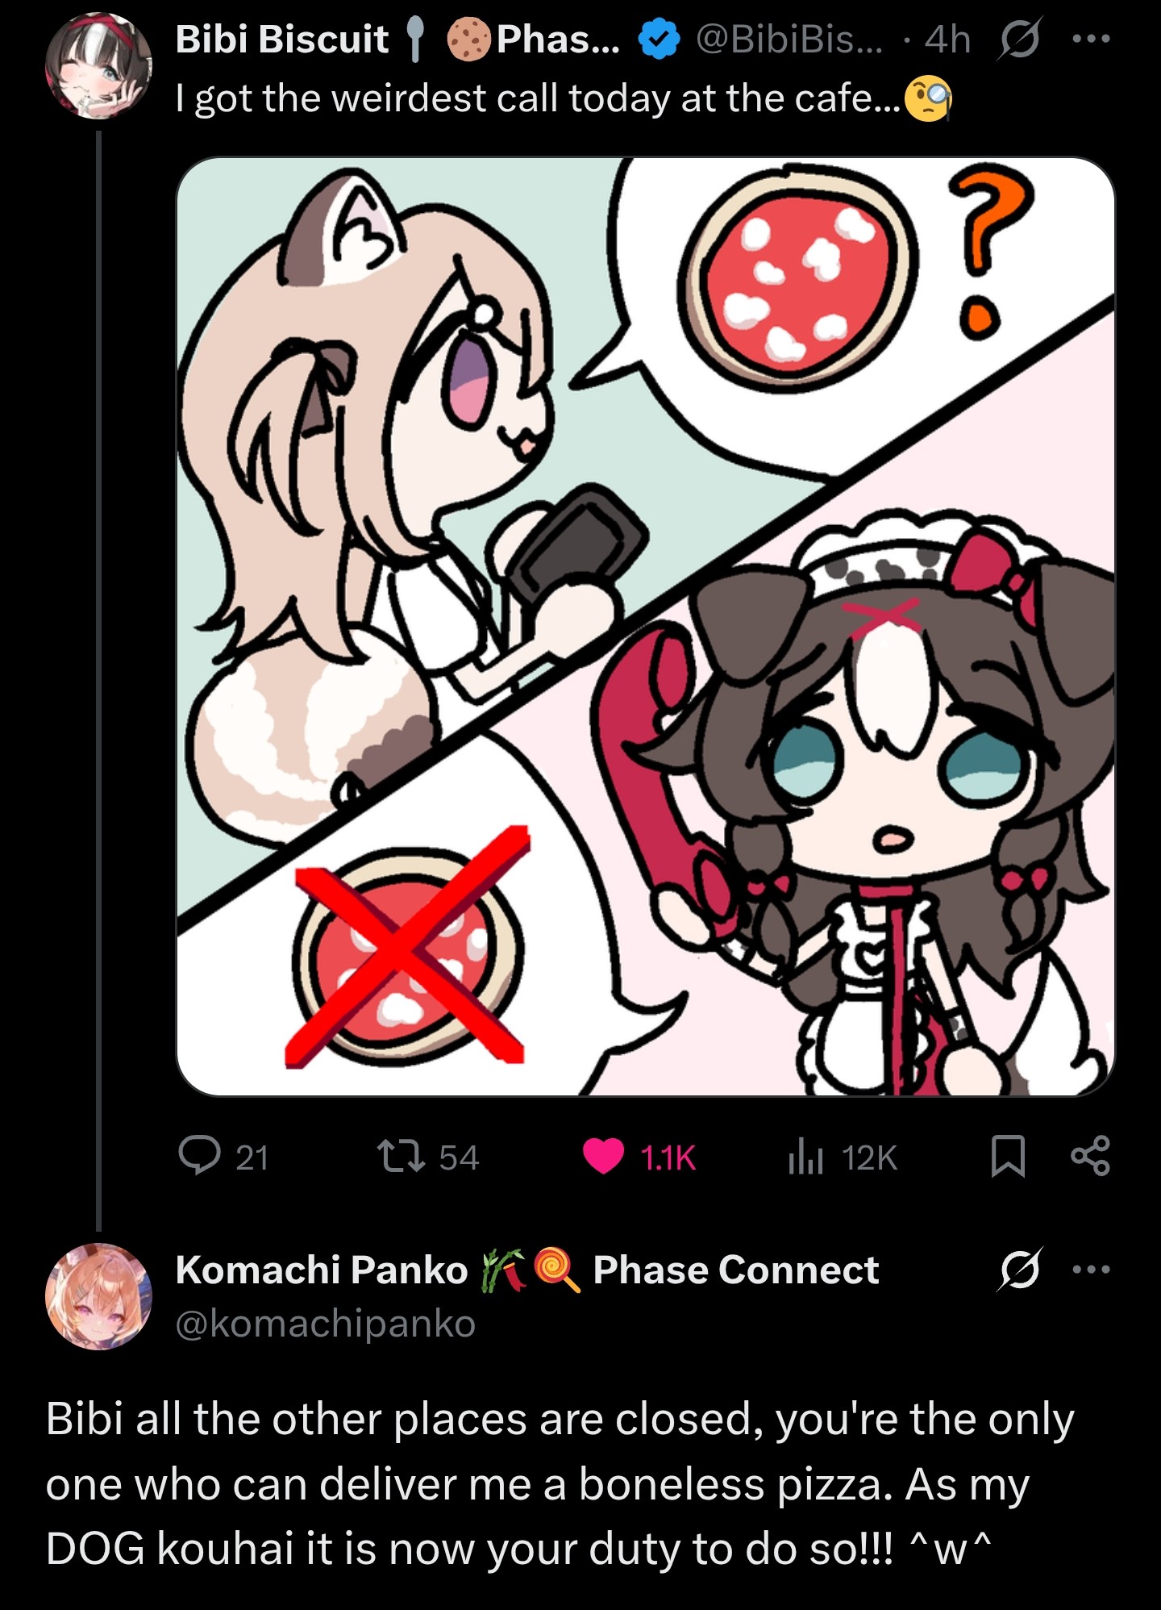Open the @BibiBis... handle link
The width and height of the screenshot is (1161, 1610).
tap(789, 39)
